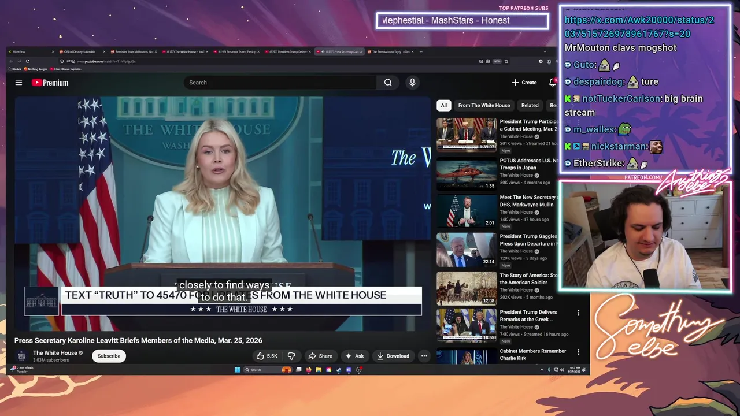The height and width of the screenshot is (416, 740).
Task: Bookmark this page with star icon
Action: 506,61
